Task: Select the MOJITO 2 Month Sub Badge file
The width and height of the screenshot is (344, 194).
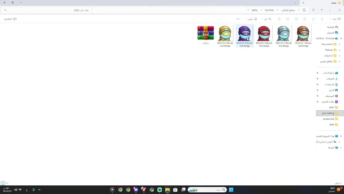Action: click(284, 36)
